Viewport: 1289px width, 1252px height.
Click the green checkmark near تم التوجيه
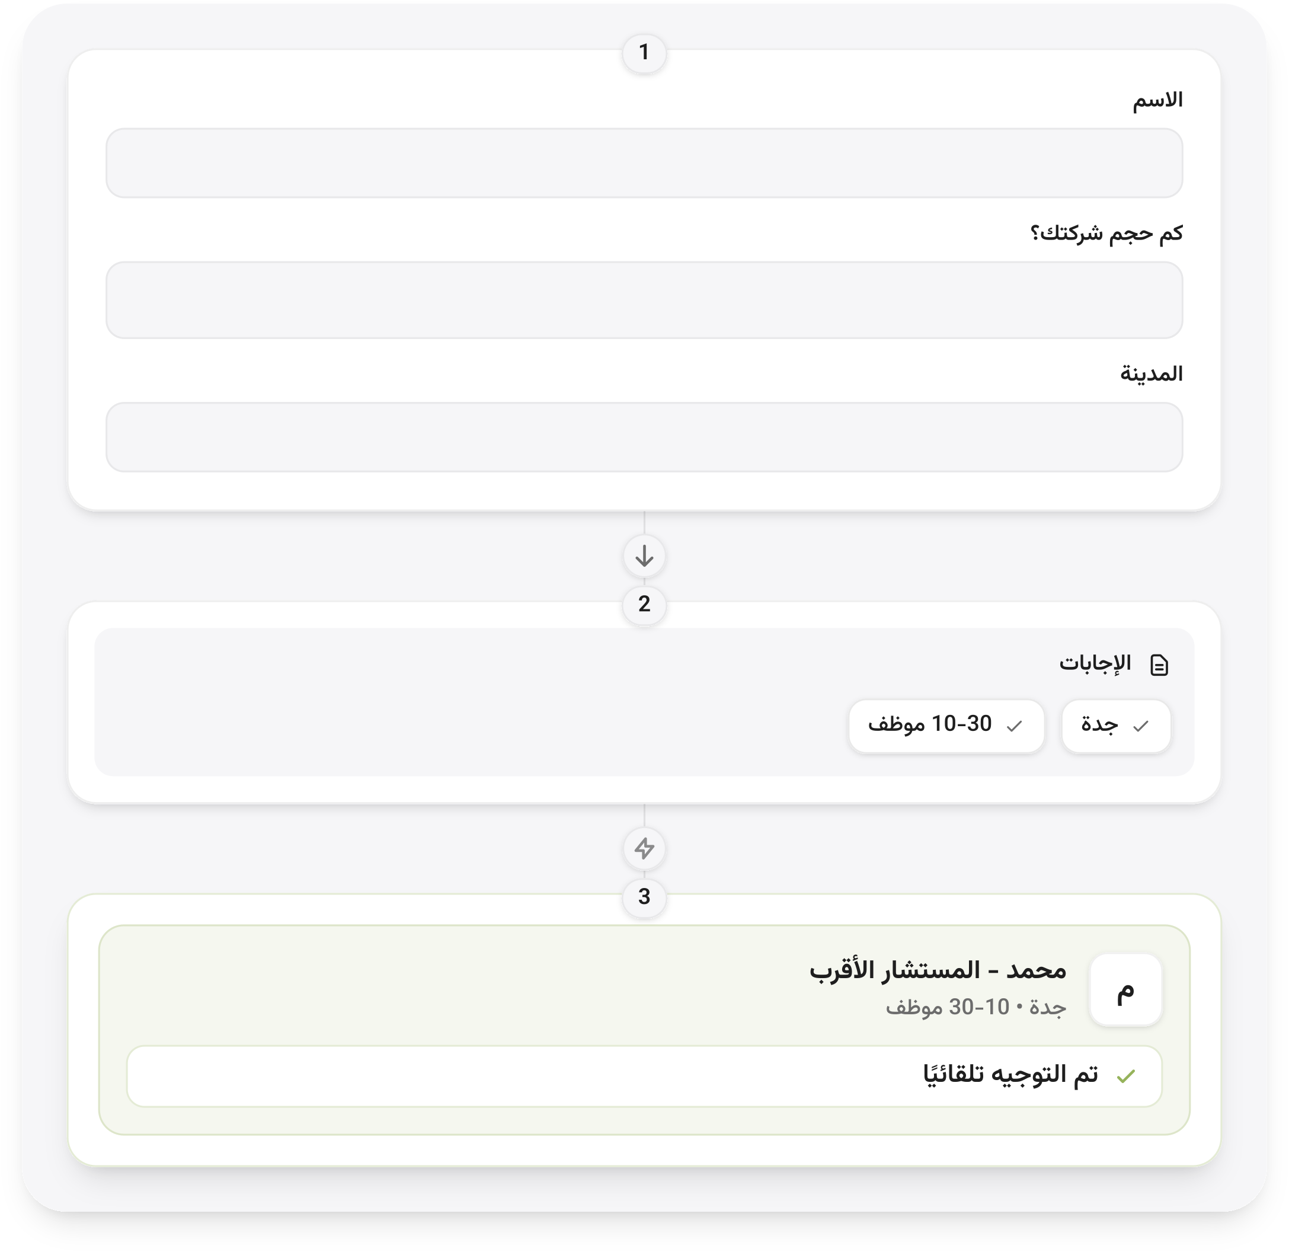pos(1127,1077)
